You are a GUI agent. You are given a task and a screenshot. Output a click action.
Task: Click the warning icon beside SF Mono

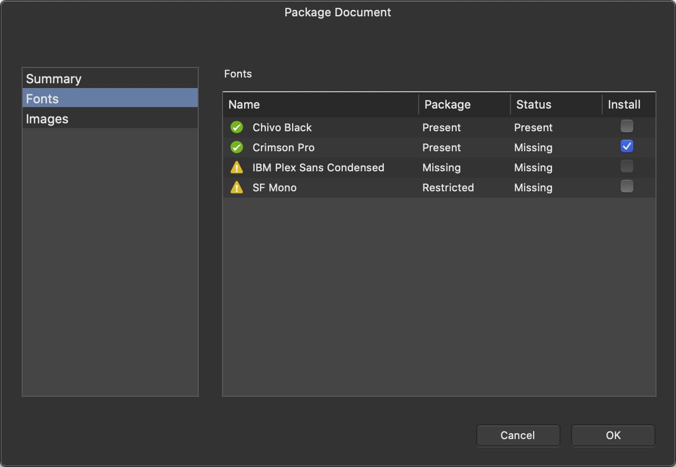(237, 187)
